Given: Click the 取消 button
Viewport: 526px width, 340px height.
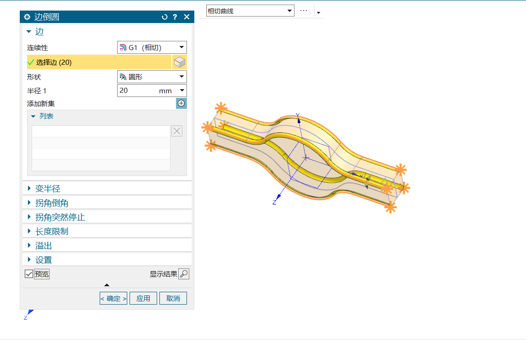Looking at the screenshot, I should [x=173, y=298].
